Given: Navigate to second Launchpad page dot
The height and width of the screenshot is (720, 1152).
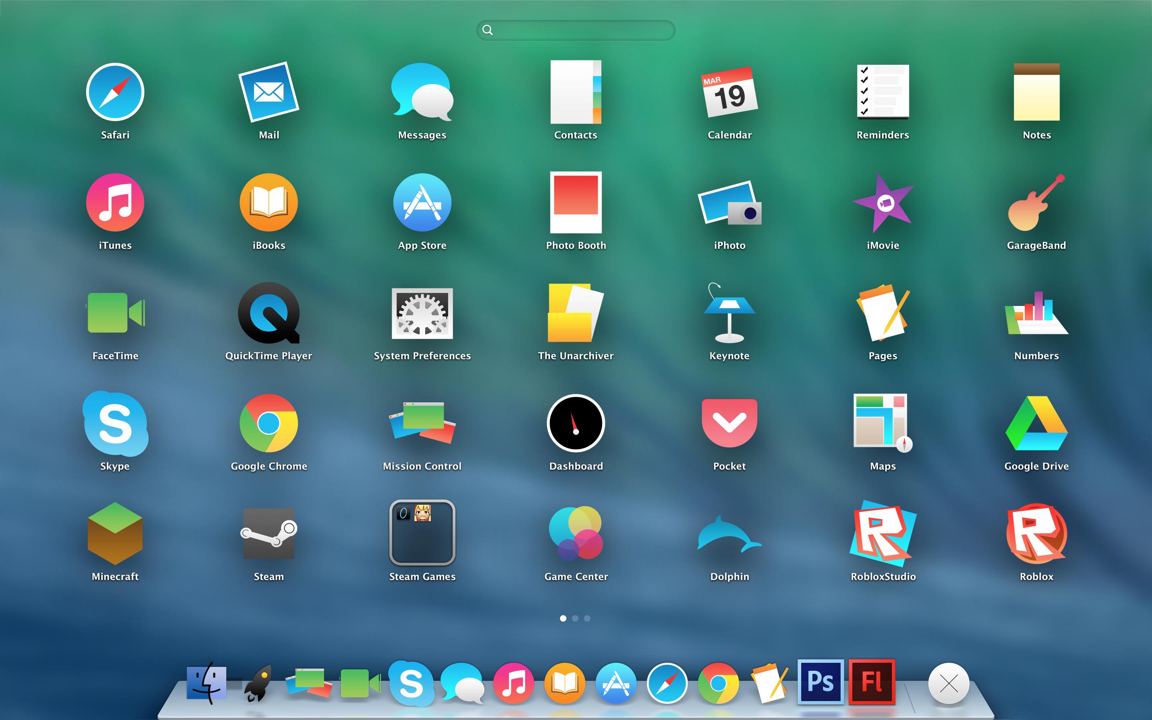Looking at the screenshot, I should (x=576, y=618).
